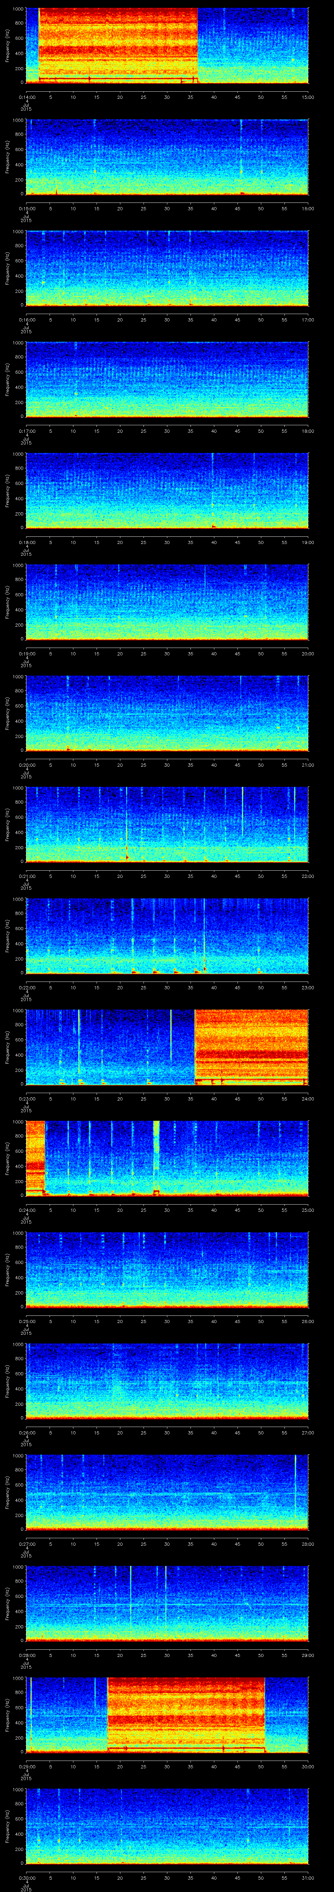Click inside the 0:27:00 spectrogram plot
The image size is (334, 1892).
pos(167,1493)
